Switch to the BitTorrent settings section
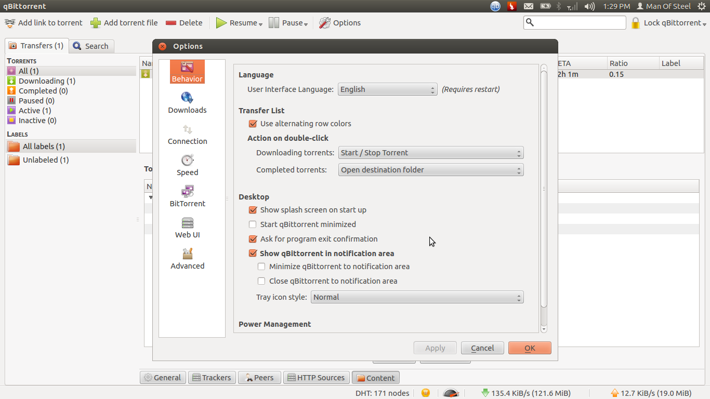 tap(187, 195)
